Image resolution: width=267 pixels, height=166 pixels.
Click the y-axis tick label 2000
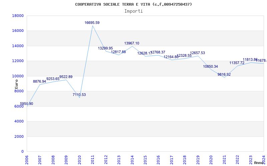(19, 136)
